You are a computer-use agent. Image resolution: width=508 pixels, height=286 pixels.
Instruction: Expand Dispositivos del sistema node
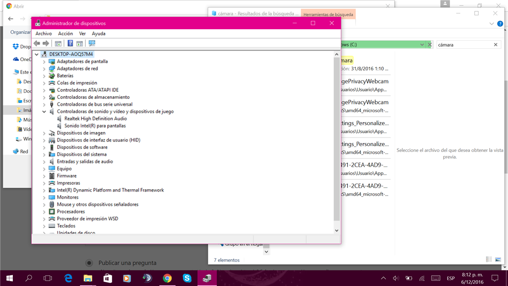click(44, 154)
